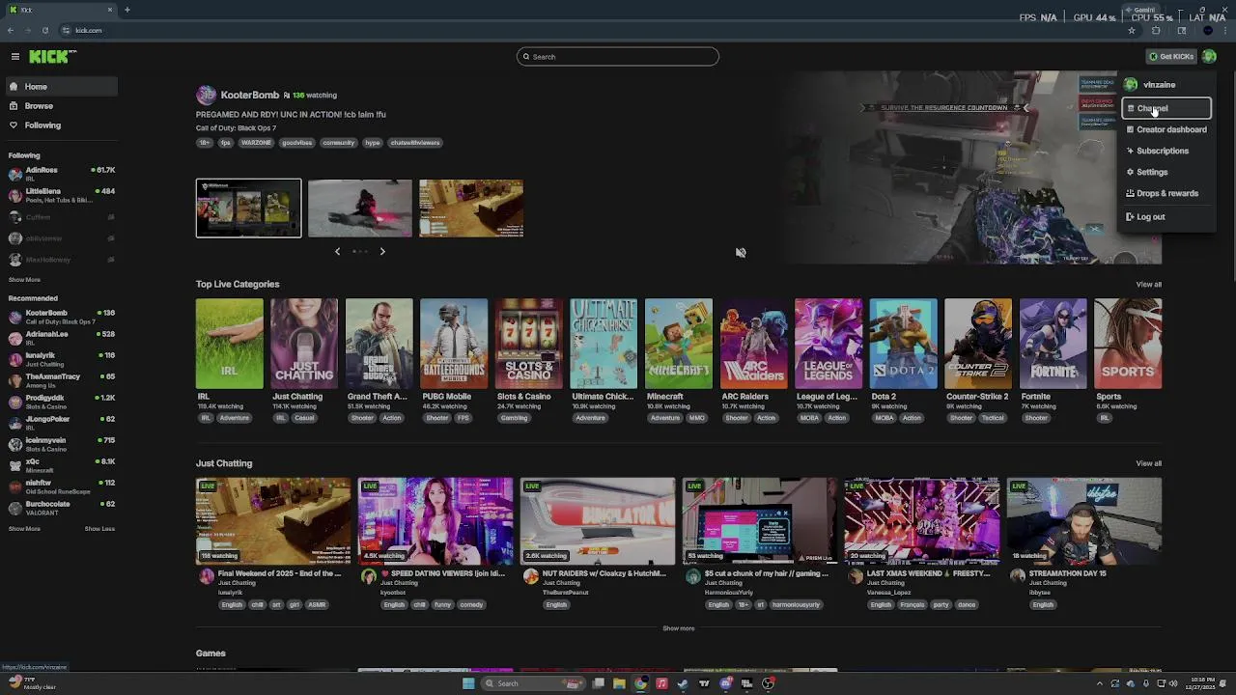Open the PUBG Mobile category card
This screenshot has width=1236, height=695.
[454, 344]
